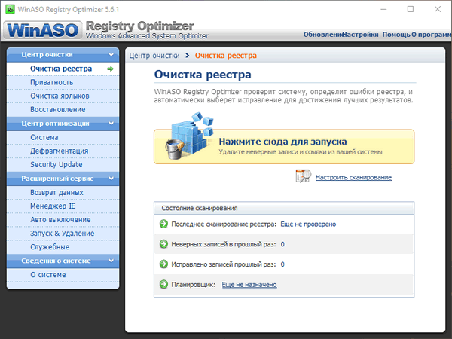Click the large Очистка реестра page heading

203,75
